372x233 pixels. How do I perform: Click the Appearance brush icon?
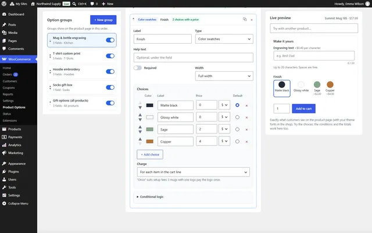pos(4,164)
